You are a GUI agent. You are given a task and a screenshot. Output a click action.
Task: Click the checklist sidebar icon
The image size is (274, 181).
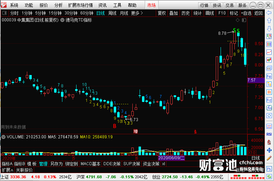[x=269, y=36]
